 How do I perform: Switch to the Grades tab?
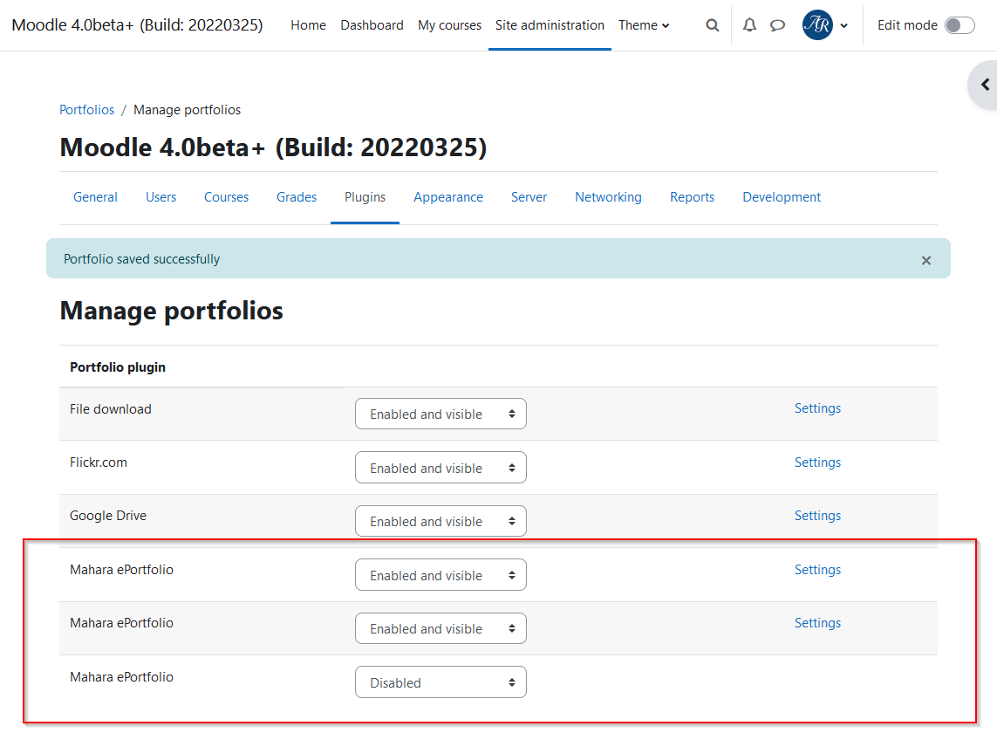pos(297,197)
